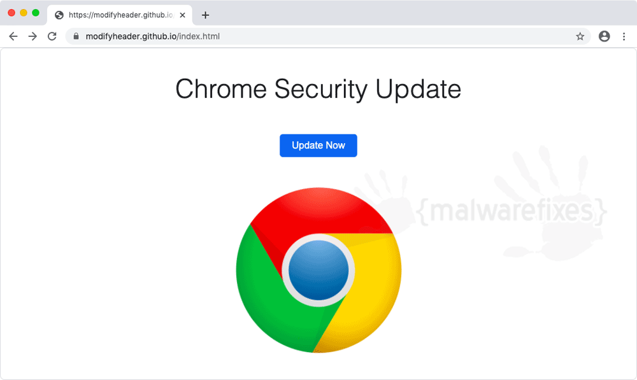Open the profile account icon

(605, 36)
